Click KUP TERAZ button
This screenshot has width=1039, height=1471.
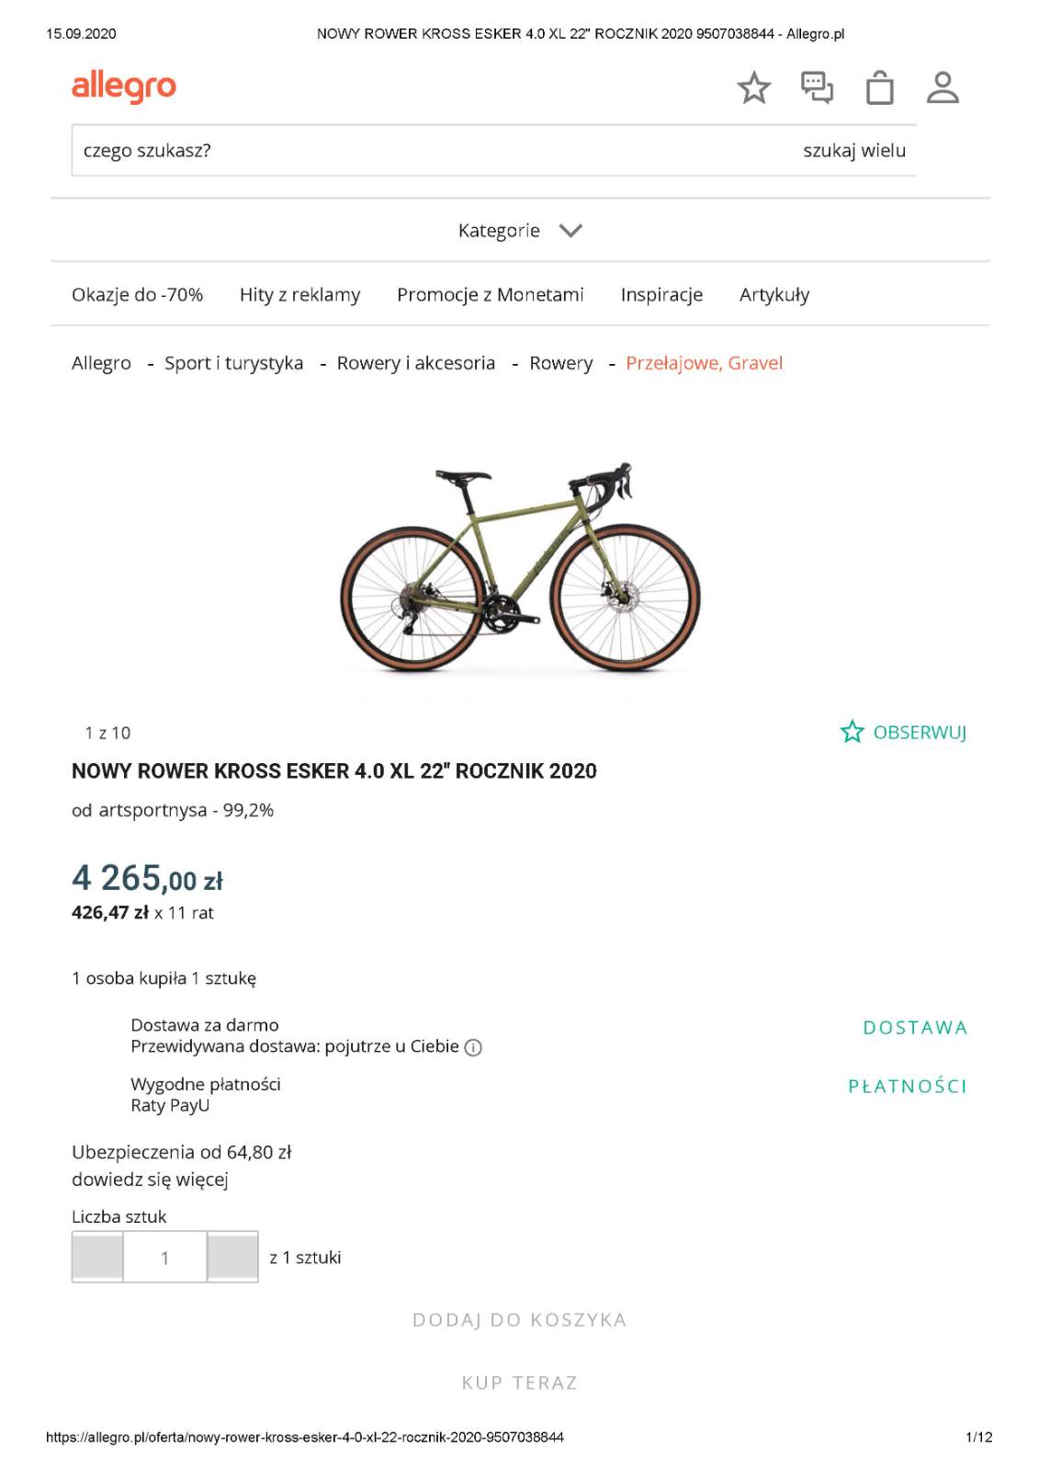(519, 1383)
